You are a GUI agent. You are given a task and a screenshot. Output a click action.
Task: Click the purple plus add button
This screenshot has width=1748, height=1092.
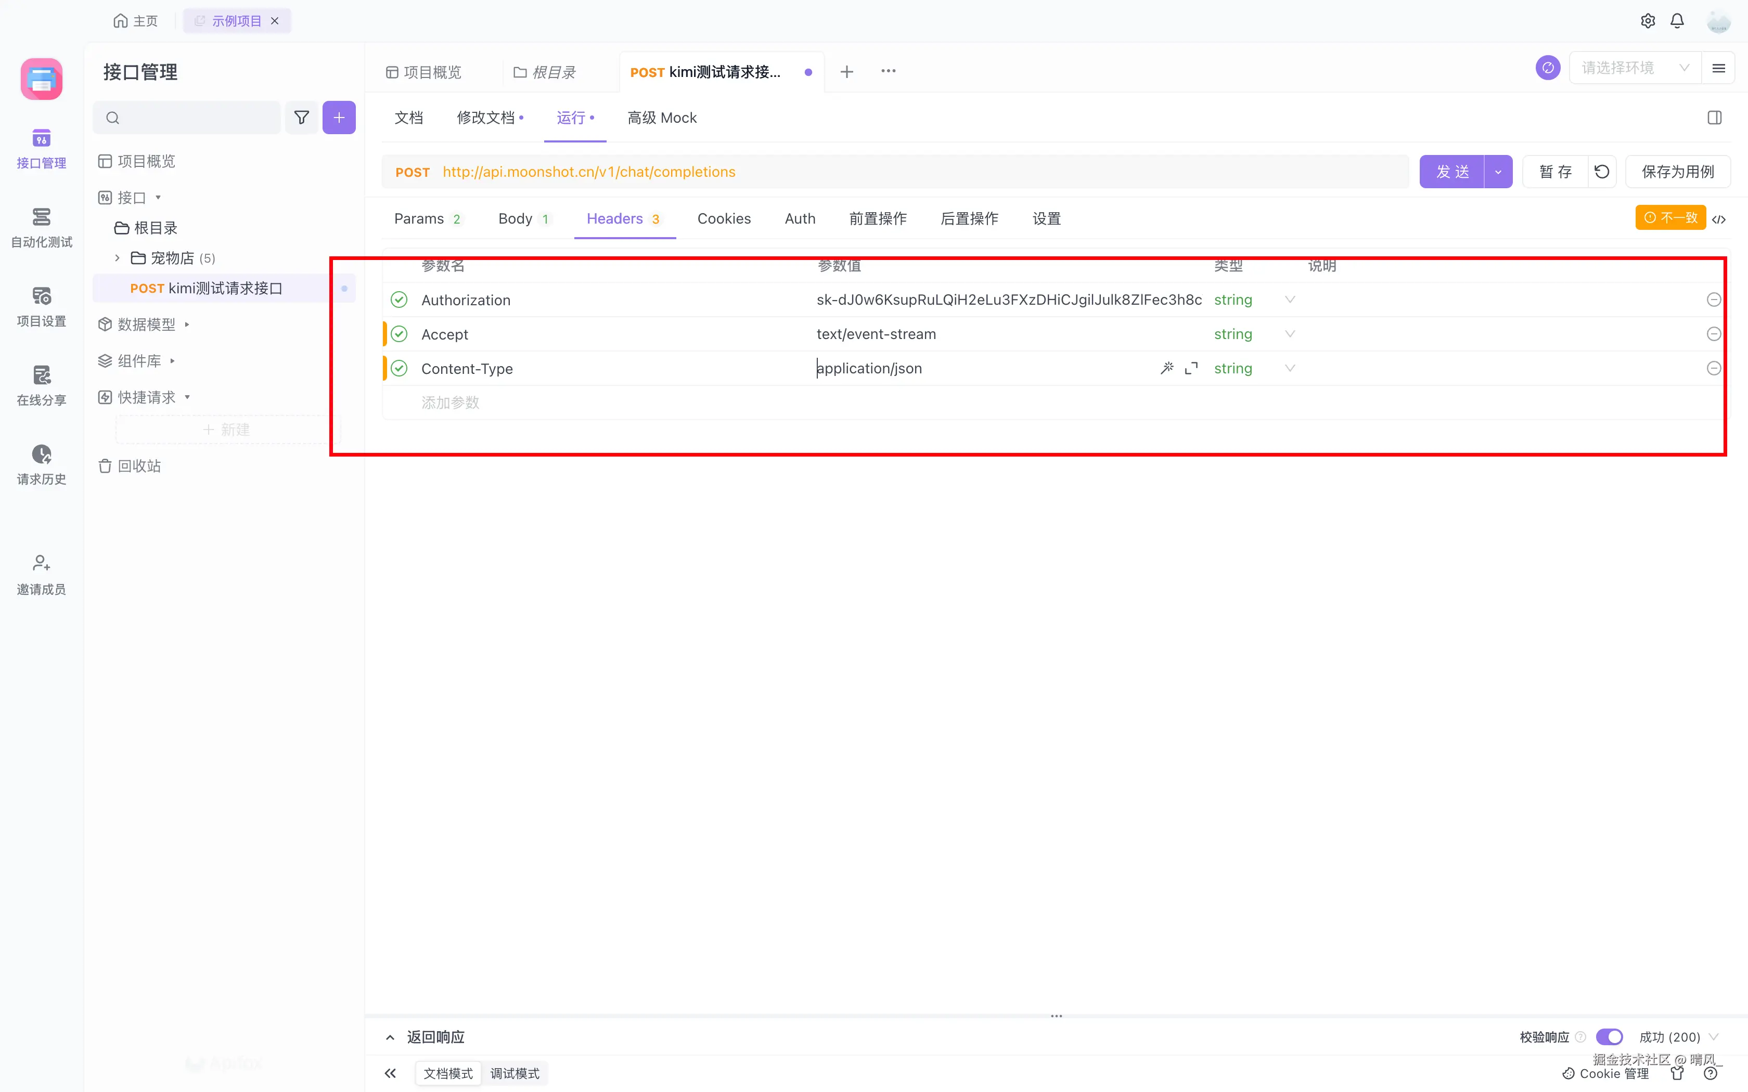coord(339,118)
